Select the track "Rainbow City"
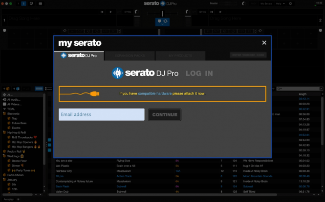The width and height of the screenshot is (325, 202). 64,171
